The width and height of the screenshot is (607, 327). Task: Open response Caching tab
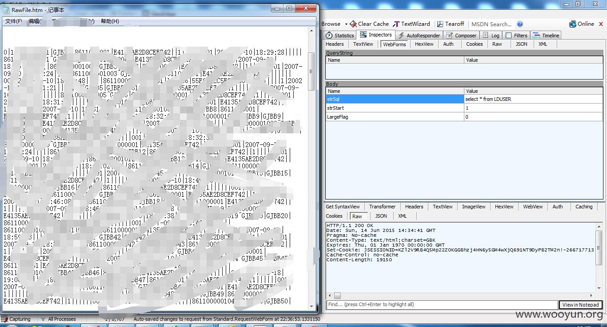(584, 207)
